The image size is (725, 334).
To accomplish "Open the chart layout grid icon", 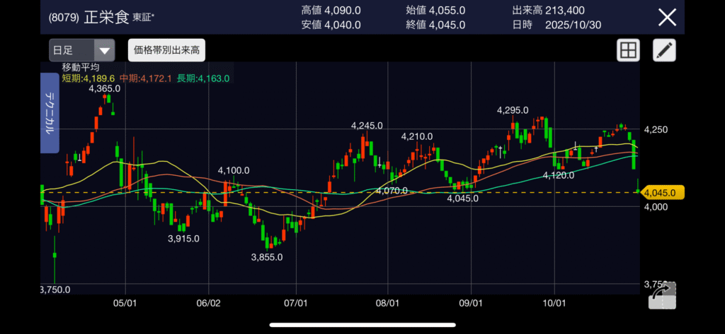I will (x=627, y=50).
